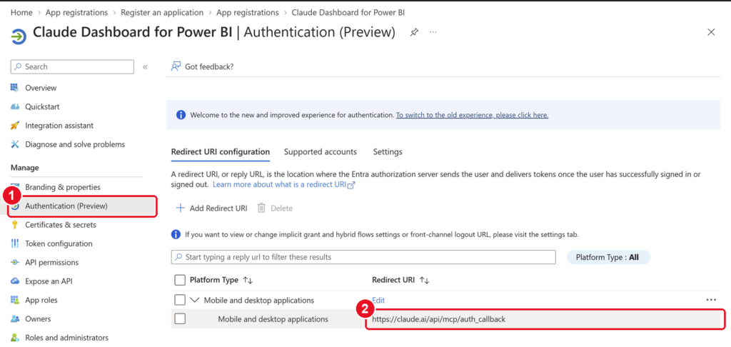Open Roles and administrators menu item
This screenshot has height=347, width=731.
click(x=66, y=338)
